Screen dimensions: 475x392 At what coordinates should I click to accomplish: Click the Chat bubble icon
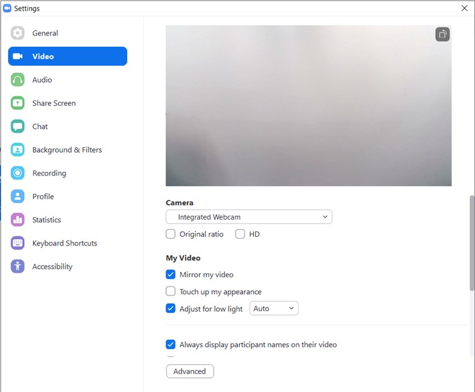click(18, 126)
